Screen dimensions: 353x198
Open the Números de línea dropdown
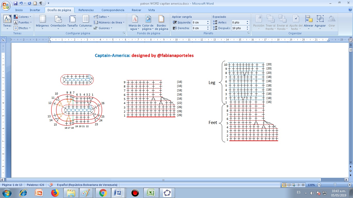pyautogui.click(x=109, y=22)
